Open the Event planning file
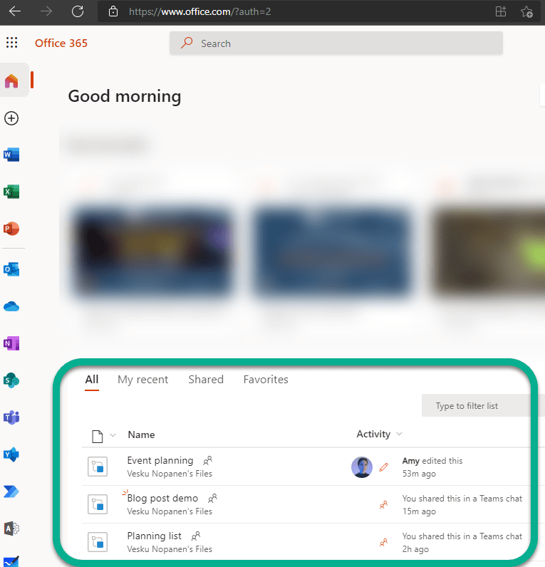This screenshot has height=567, width=545. tap(160, 461)
